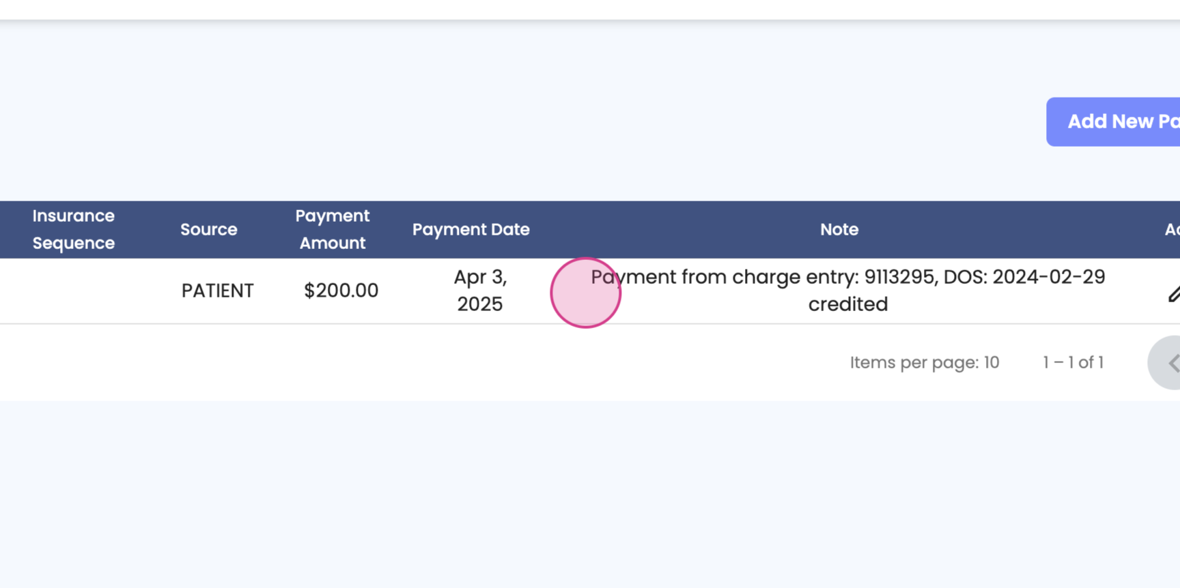Sort by Source column header

coord(208,229)
